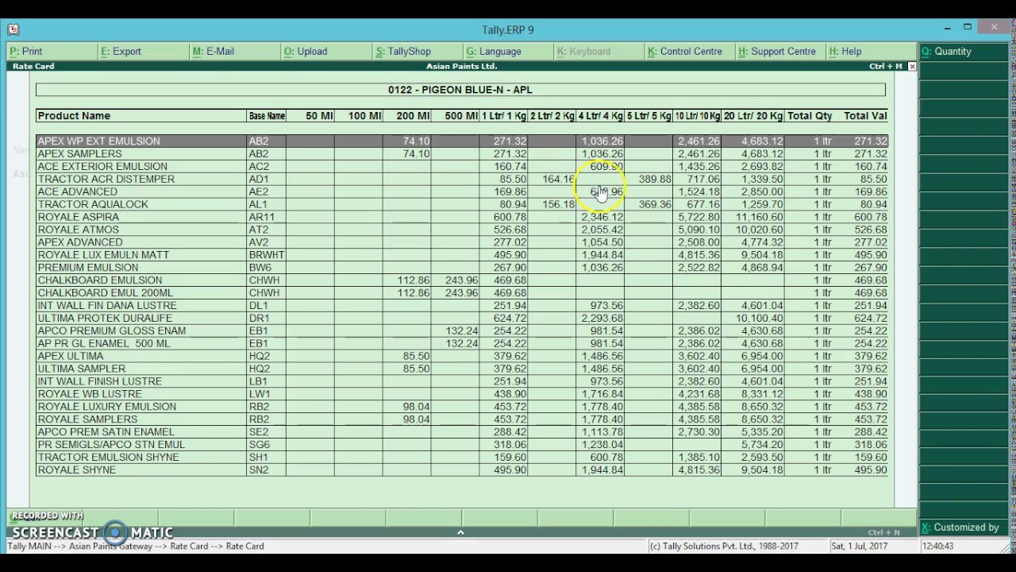Open the Control Centre
The height and width of the screenshot is (572, 1016).
coord(684,51)
